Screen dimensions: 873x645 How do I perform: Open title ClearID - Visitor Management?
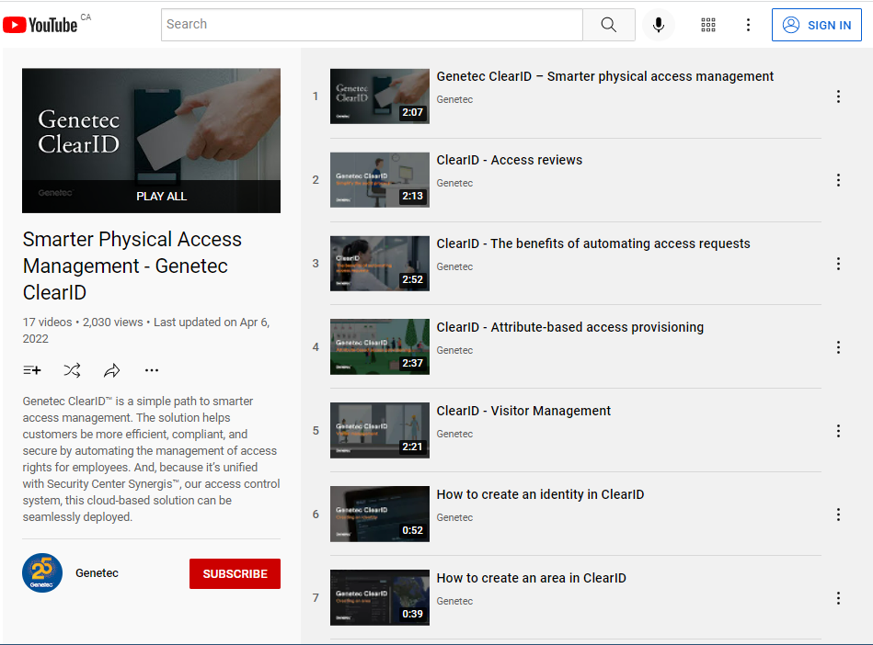523,411
